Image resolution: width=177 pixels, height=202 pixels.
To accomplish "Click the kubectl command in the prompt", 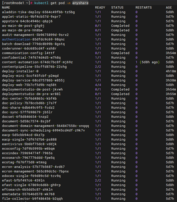I will 41,3.
